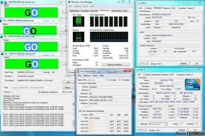Select About tab in top CPU-Z window
Viewport: 205px width, 136px height.
(190, 8)
